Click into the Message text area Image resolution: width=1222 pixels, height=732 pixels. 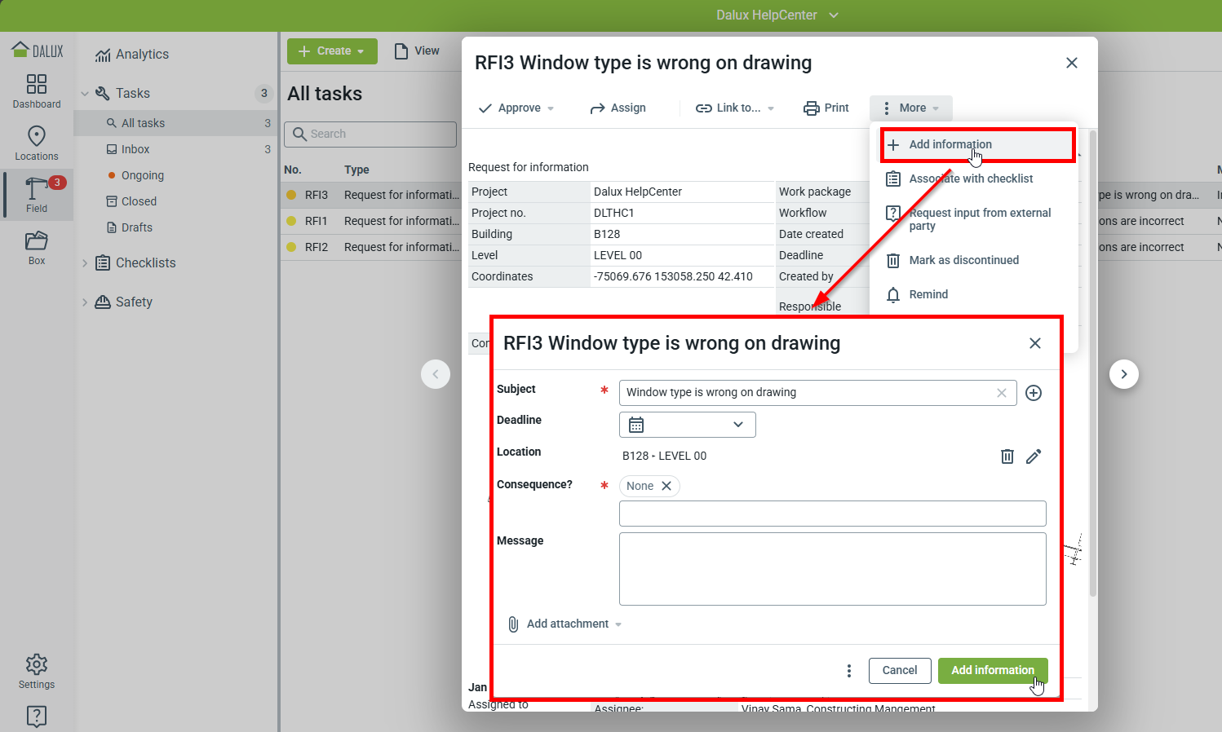click(x=832, y=568)
